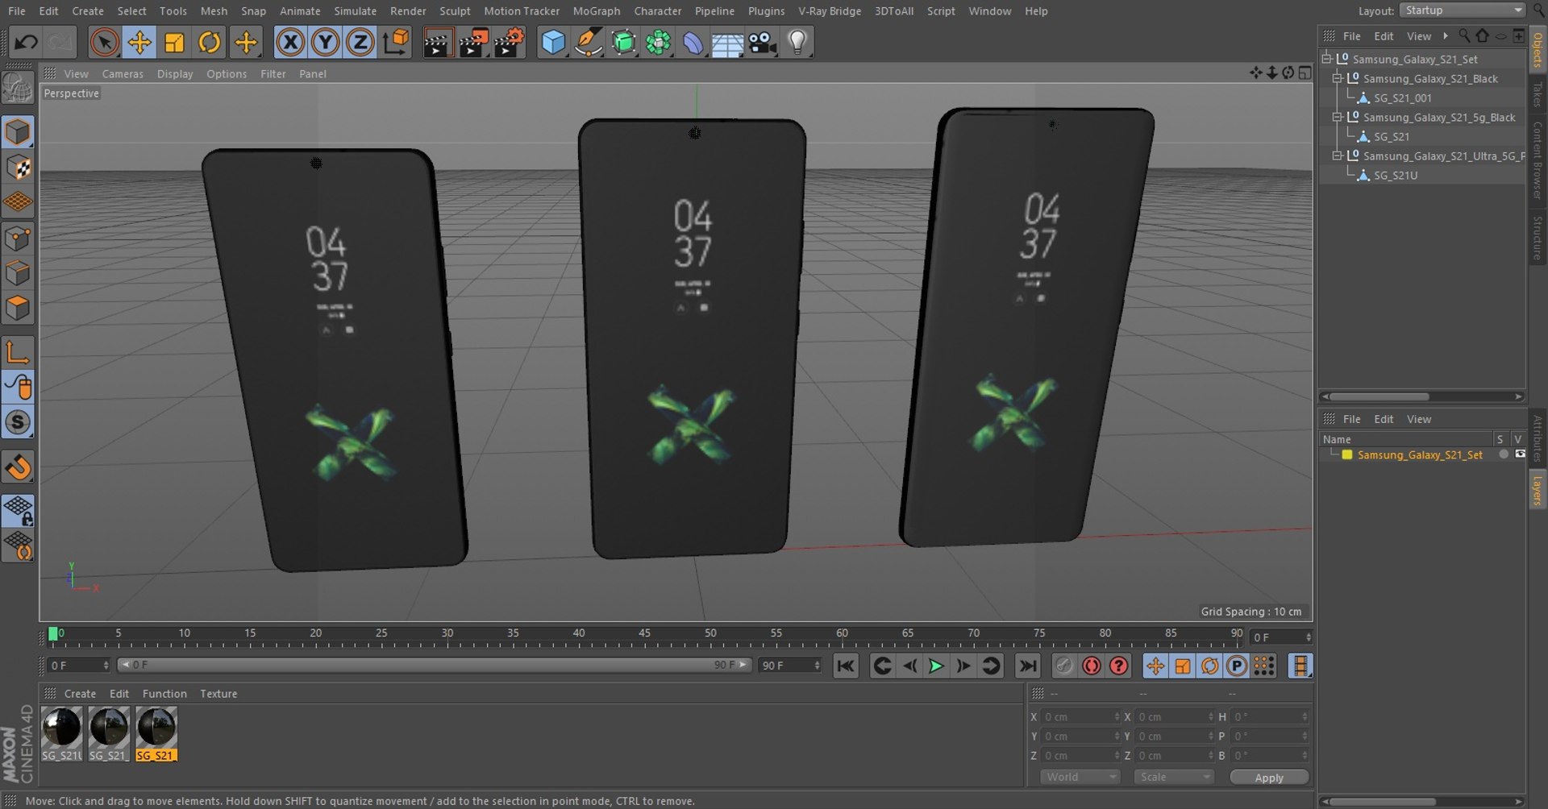Open the World coordinate dropdown
Viewport: 1548px width, 809px height.
1080,778
